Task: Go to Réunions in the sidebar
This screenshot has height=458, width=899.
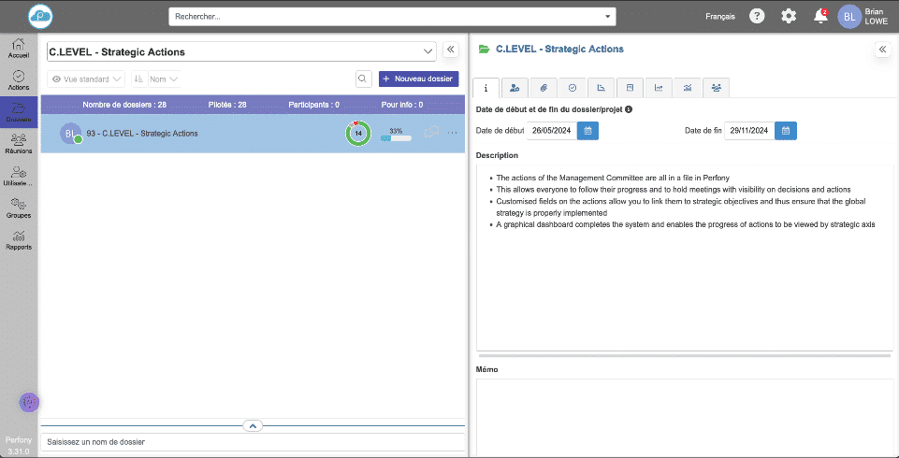Action: (x=19, y=143)
